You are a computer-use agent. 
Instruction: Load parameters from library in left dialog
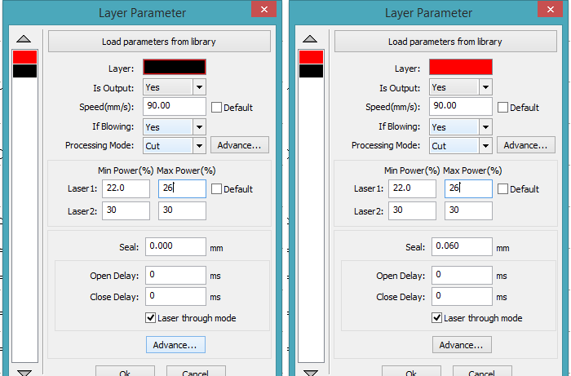159,42
